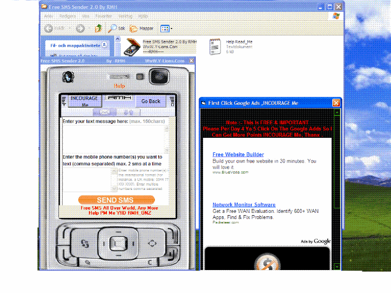Click the Help link on phone
Image resolution: width=391 pixels, height=293 pixels.
pos(119,86)
